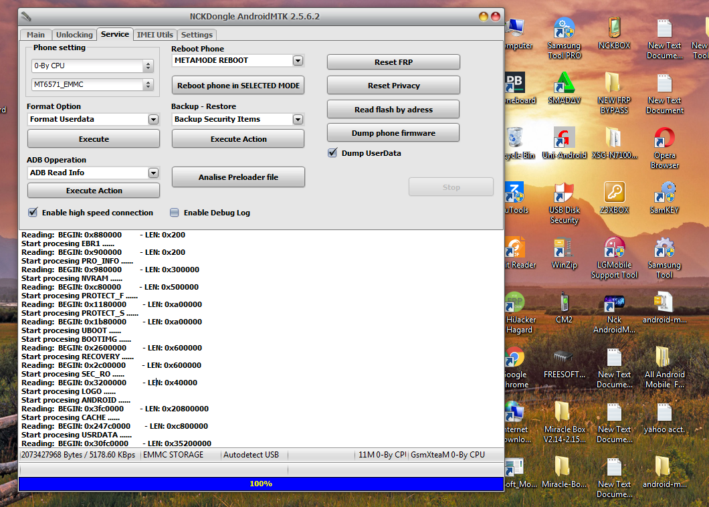Click log line 'Start procesing RECOVERY'
Viewport: 709px width, 507px height.
[x=78, y=357]
